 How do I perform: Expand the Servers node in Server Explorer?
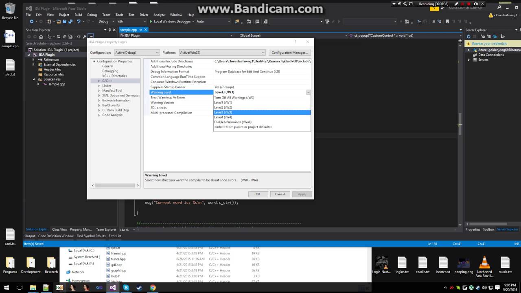click(468, 60)
